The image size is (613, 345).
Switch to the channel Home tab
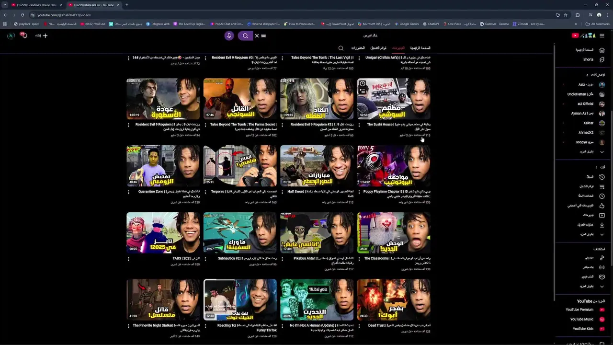[x=420, y=48]
